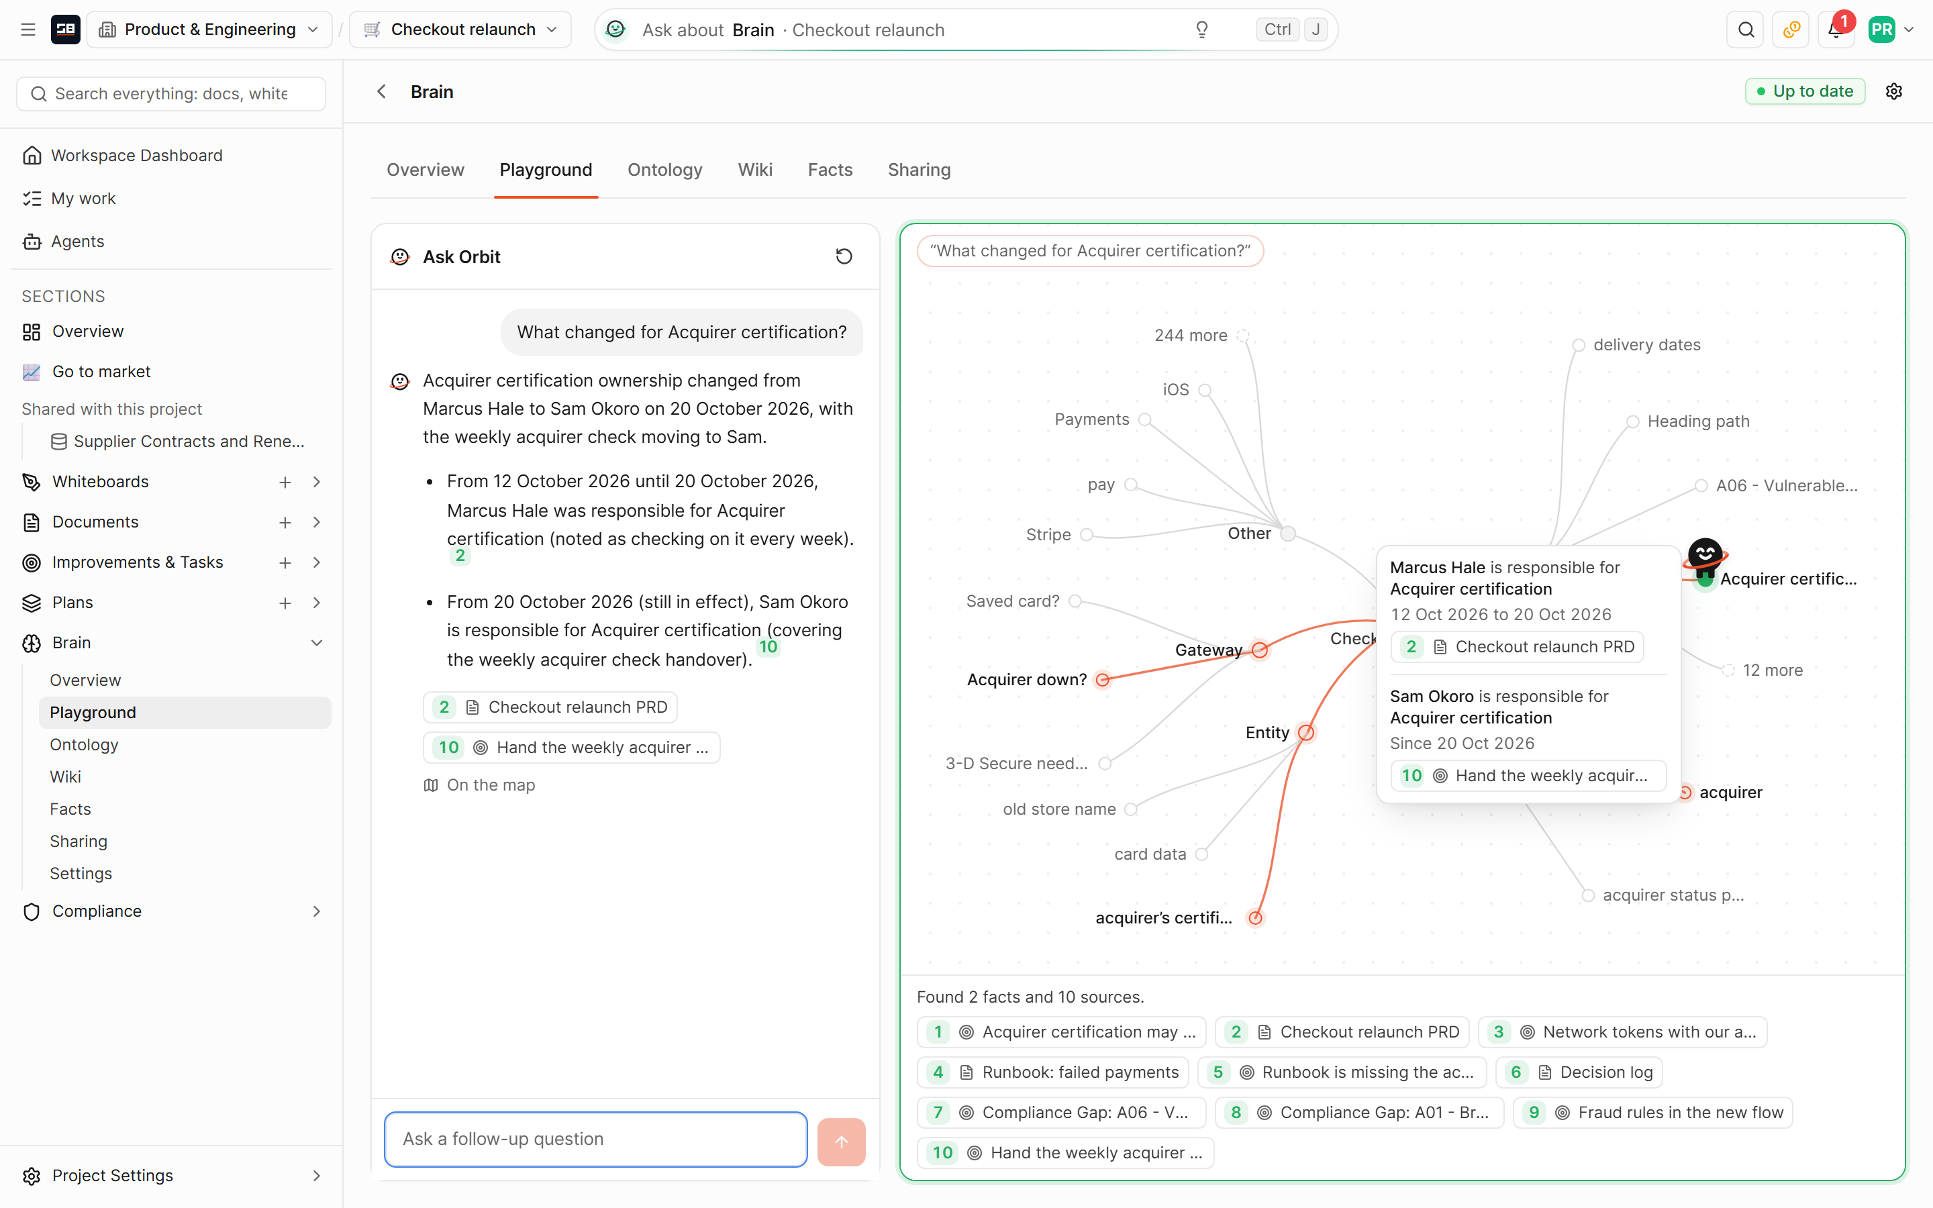Click the Other graph node
Image resolution: width=1933 pixels, height=1208 pixels.
click(1287, 534)
